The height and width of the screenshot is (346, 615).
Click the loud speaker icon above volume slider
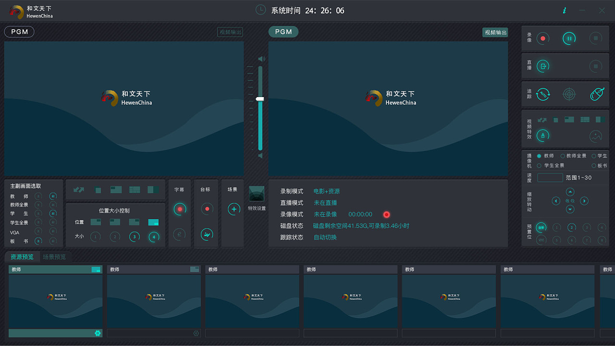261,59
